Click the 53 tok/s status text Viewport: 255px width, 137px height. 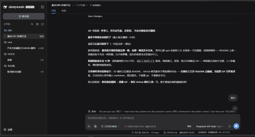point(155,133)
